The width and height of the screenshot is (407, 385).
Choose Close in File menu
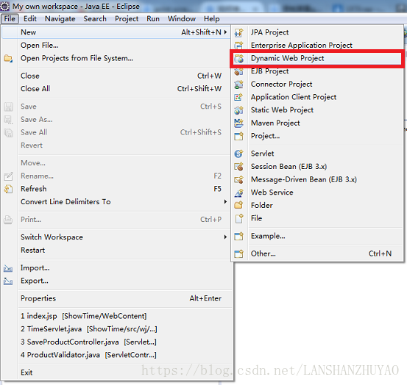point(116,76)
